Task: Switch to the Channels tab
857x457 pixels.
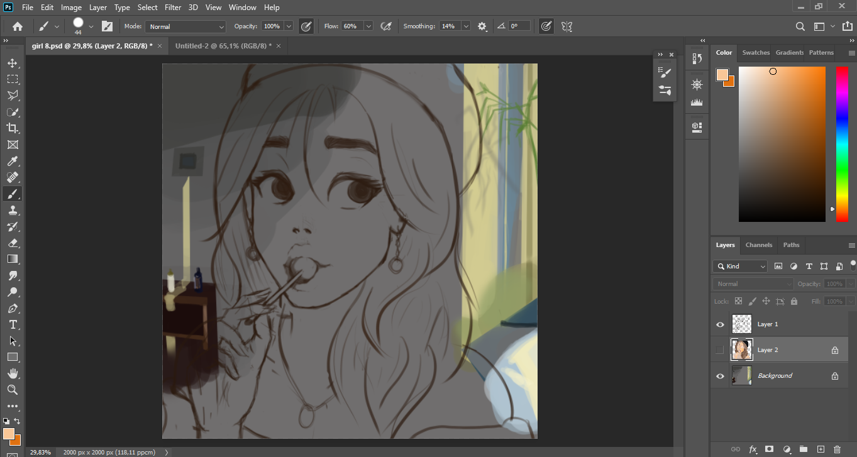Action: (x=759, y=245)
